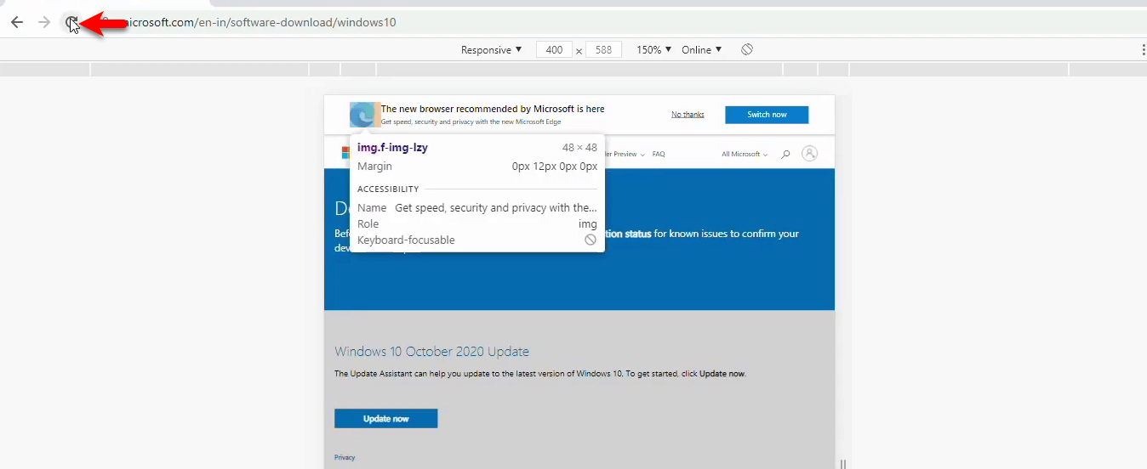
Task: Click the viewport height field showing 588
Action: coord(603,50)
